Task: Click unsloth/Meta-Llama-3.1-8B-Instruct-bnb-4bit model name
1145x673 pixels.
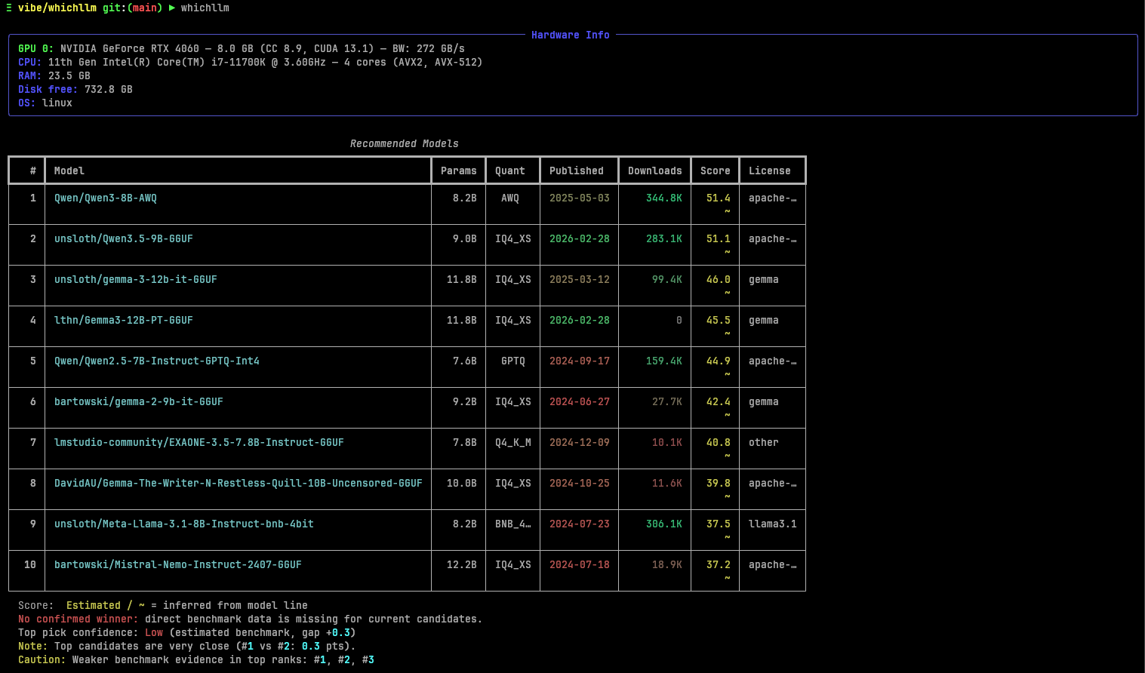Action: pyautogui.click(x=184, y=524)
